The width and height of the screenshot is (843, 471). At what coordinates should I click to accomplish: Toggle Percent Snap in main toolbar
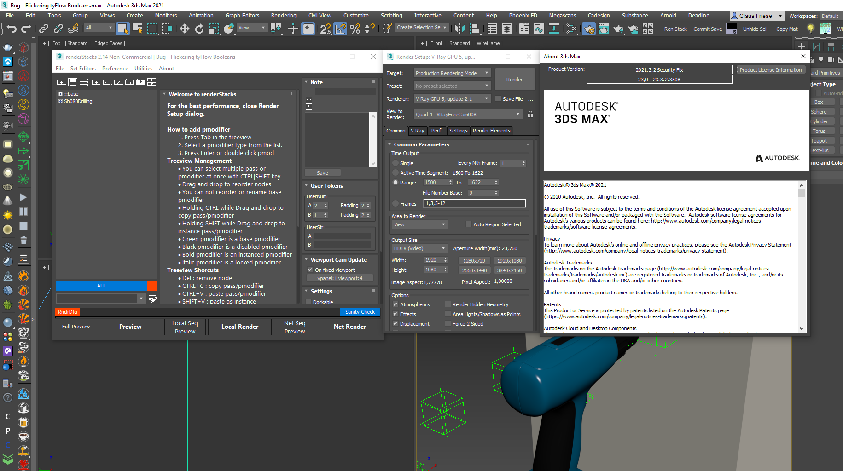point(355,29)
